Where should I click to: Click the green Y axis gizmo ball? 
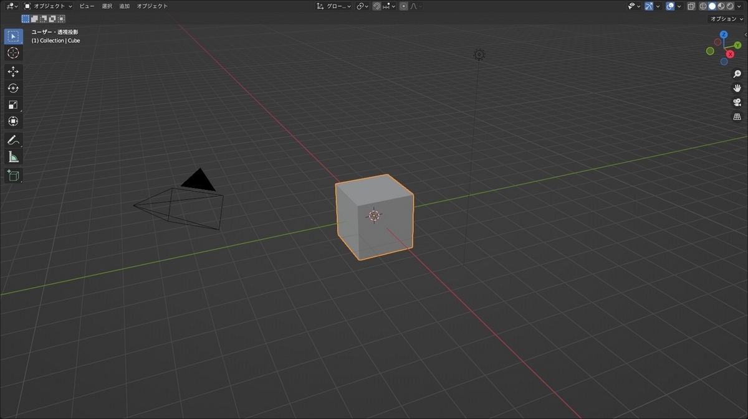pyautogui.click(x=737, y=45)
